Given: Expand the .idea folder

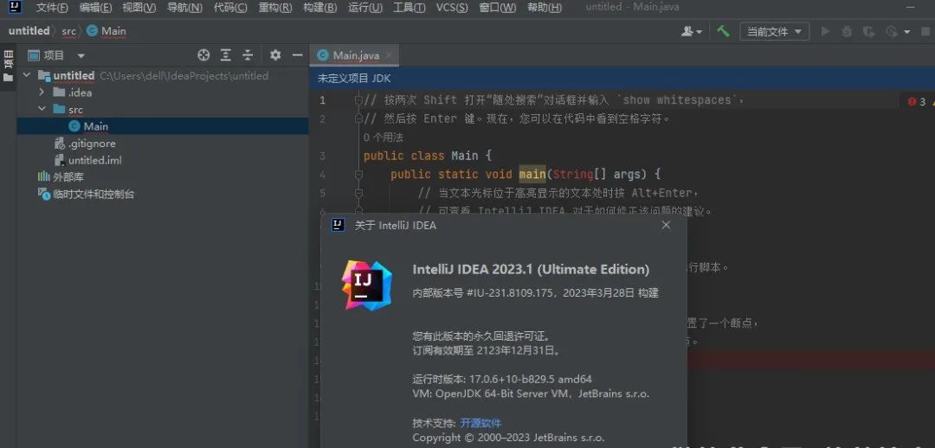Looking at the screenshot, I should tap(42, 93).
